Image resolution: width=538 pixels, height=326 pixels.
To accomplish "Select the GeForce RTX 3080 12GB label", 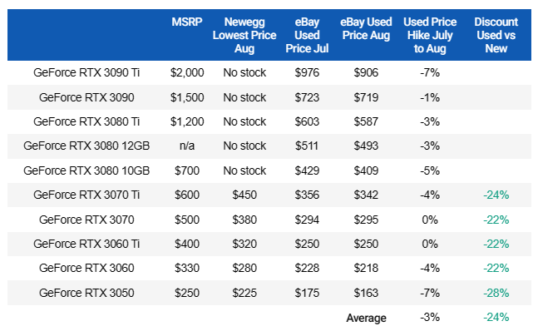I will point(86,146).
